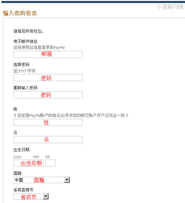Click the 电子邮件地址 label
Screen dimensions: 185x203
click(26, 41)
